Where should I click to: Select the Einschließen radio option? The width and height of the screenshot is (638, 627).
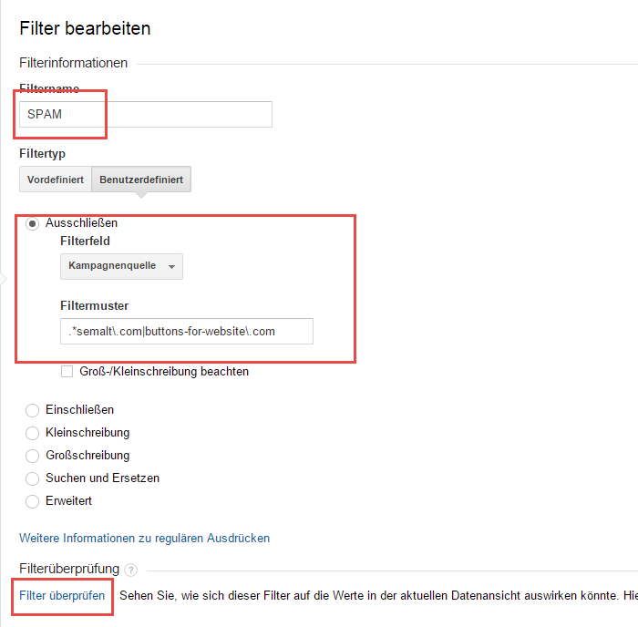pos(32,410)
